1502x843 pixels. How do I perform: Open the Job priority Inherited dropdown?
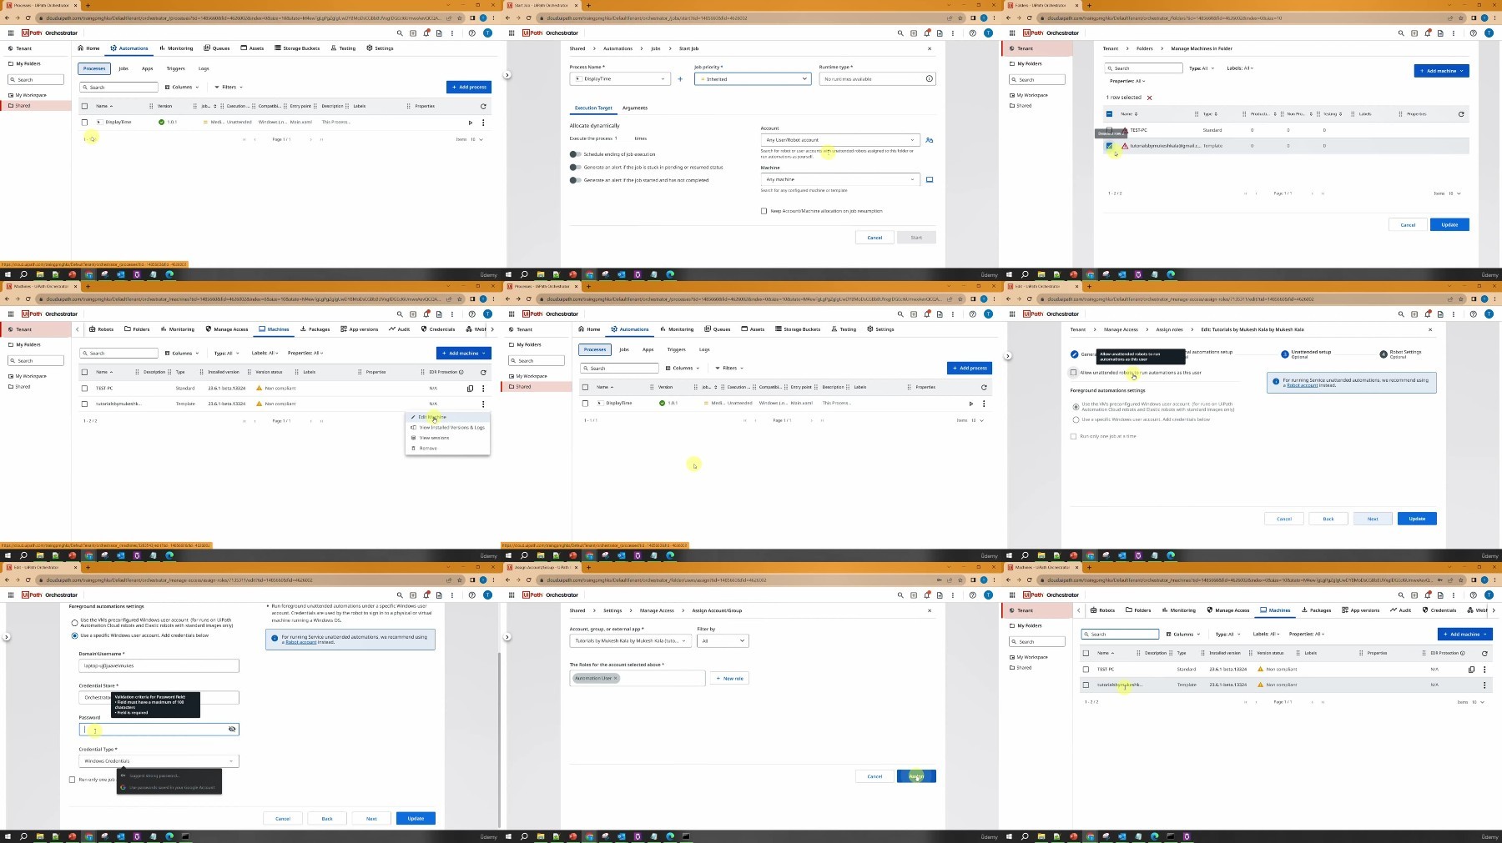[752, 79]
